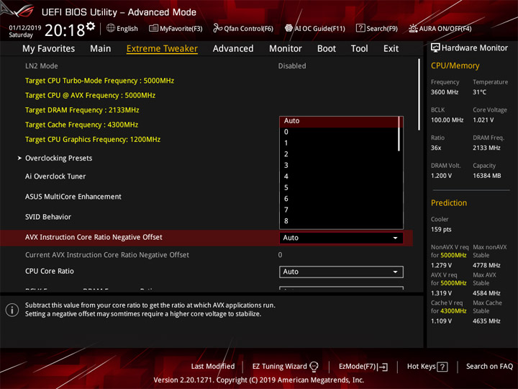Click Core Voltage 1.021 V reading
Viewport: 518px width, 389px height.
[x=483, y=120]
